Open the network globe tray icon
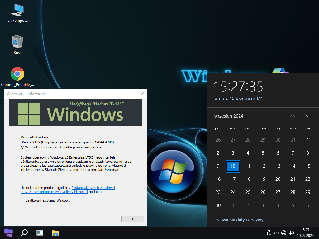The height and width of the screenshot is (239, 319). 284,233
